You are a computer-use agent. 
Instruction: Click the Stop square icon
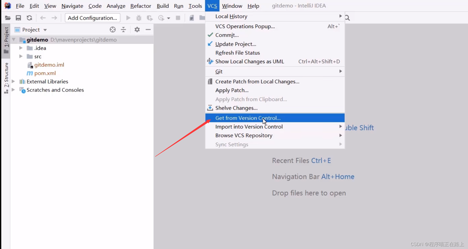coord(178,18)
